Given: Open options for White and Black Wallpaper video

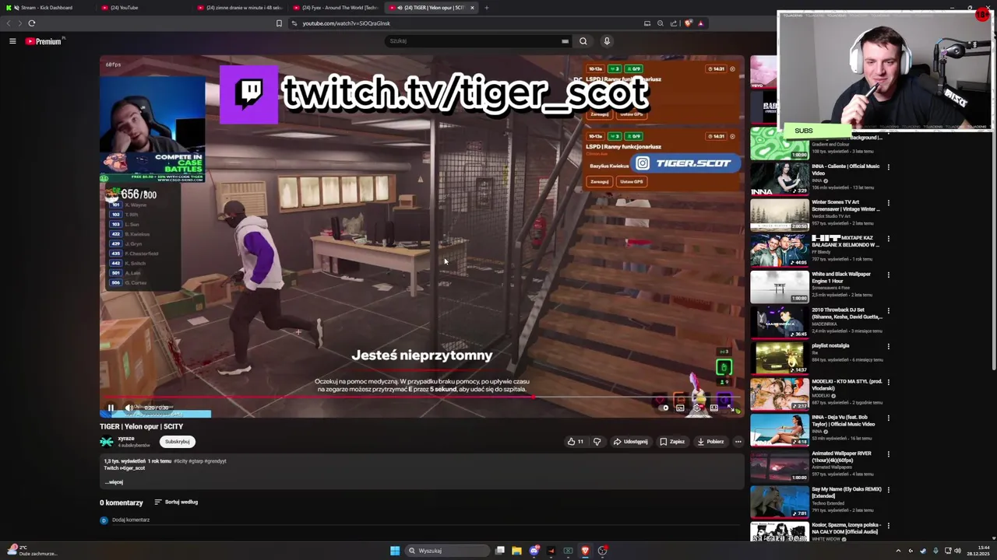Looking at the screenshot, I should 888,275.
